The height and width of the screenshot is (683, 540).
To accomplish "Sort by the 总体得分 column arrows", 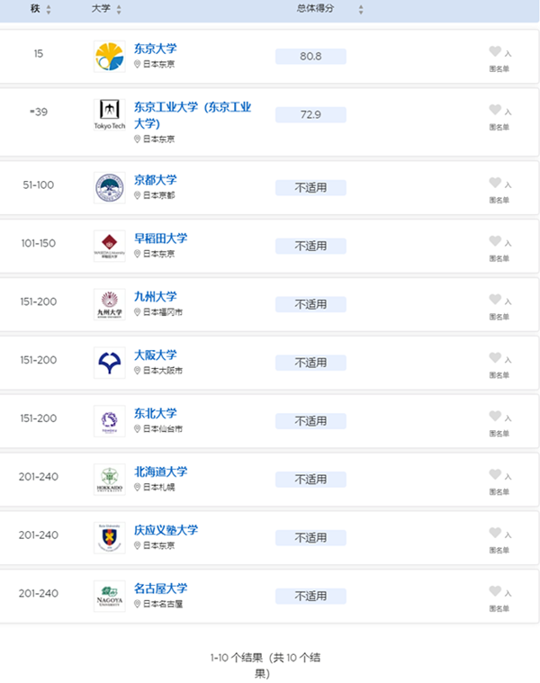I will click(x=361, y=10).
